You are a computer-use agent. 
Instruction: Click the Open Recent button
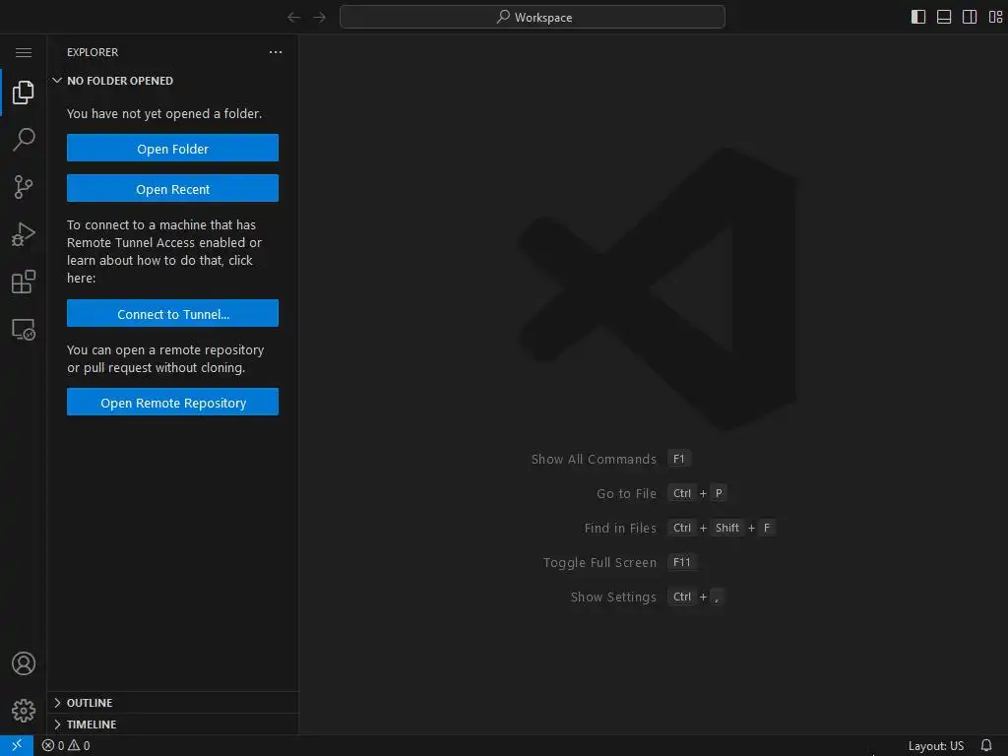click(x=172, y=189)
